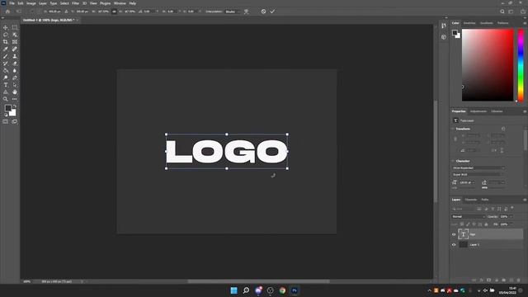Cancel the transform in options bar
Viewport: 528px width, 297px height.
263,12
